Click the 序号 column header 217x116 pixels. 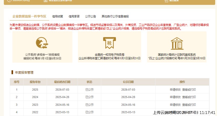(17, 82)
